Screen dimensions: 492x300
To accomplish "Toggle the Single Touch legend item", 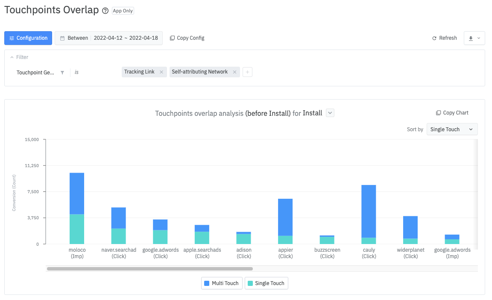I will pos(266,283).
